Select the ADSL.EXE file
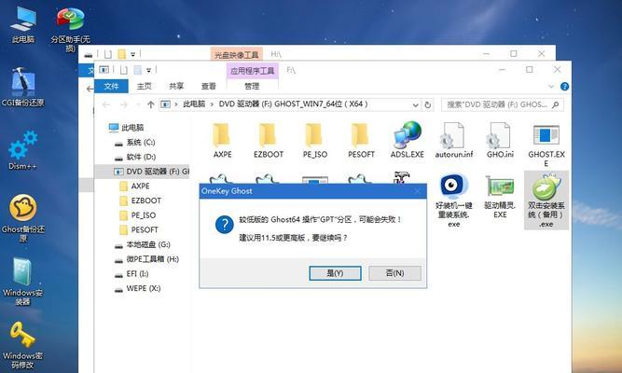The height and width of the screenshot is (373, 622). 407,141
